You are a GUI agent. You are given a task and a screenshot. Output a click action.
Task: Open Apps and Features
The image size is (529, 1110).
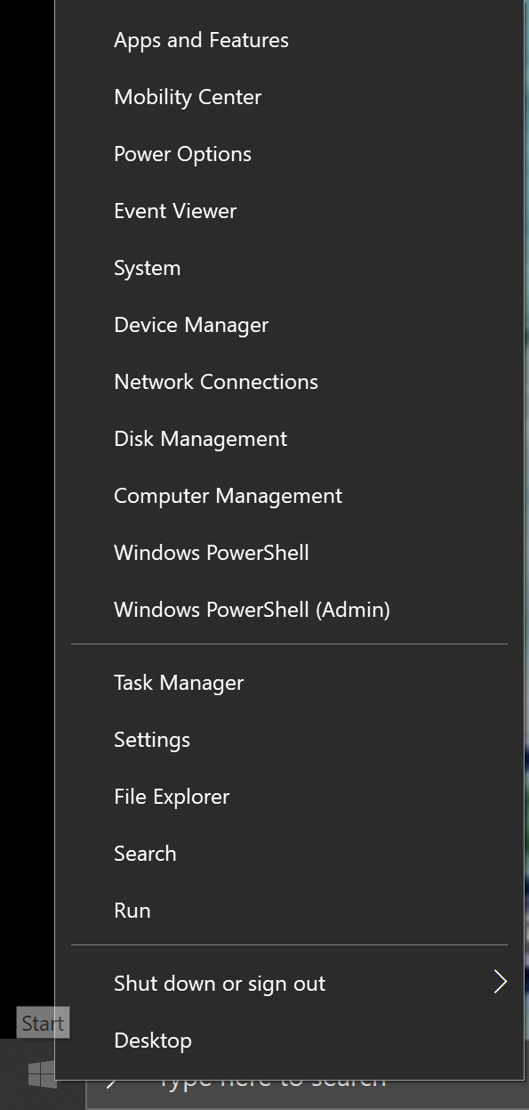pos(290,40)
